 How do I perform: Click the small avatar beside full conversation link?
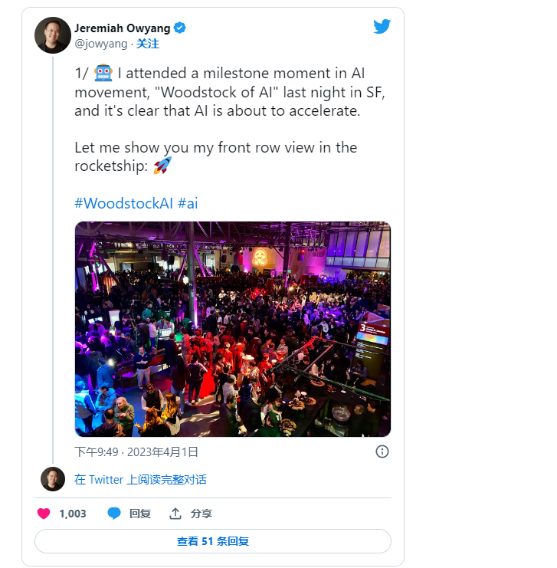pos(53,479)
